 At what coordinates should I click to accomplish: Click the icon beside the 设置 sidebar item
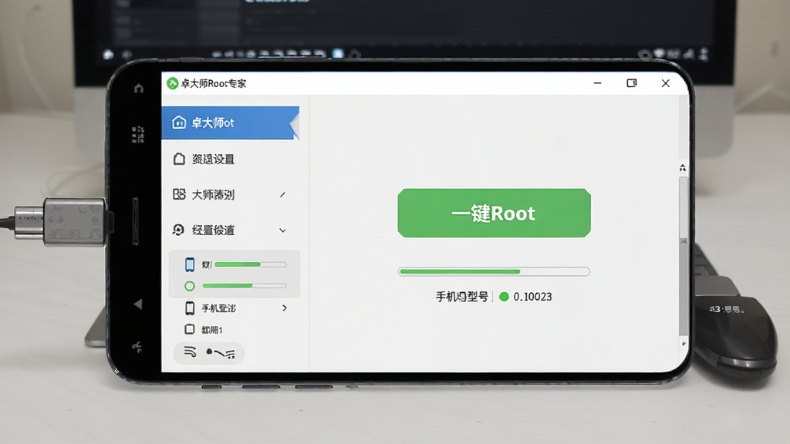(179, 159)
